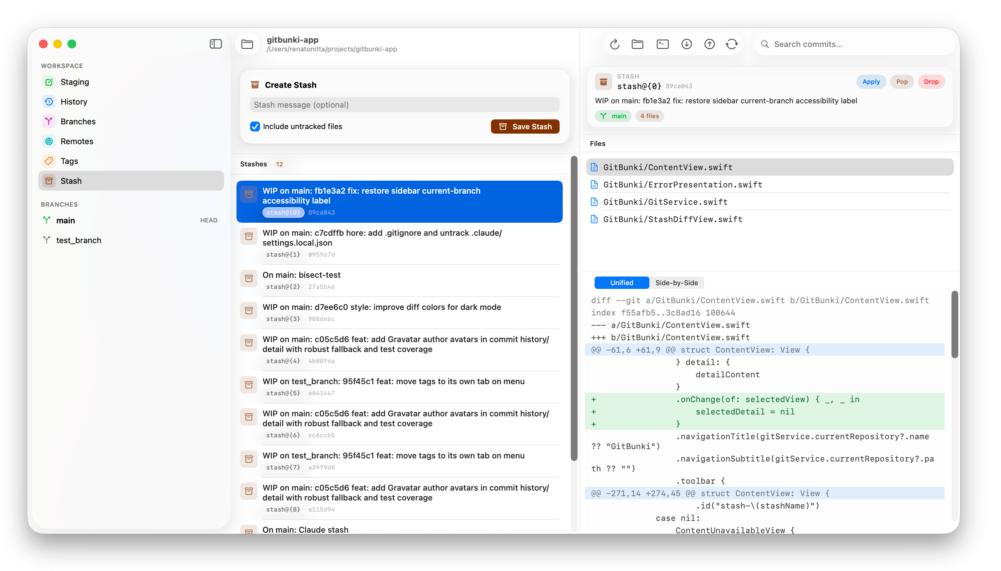Select file GitBunki/ErrorPresentation.swift

[769, 185]
